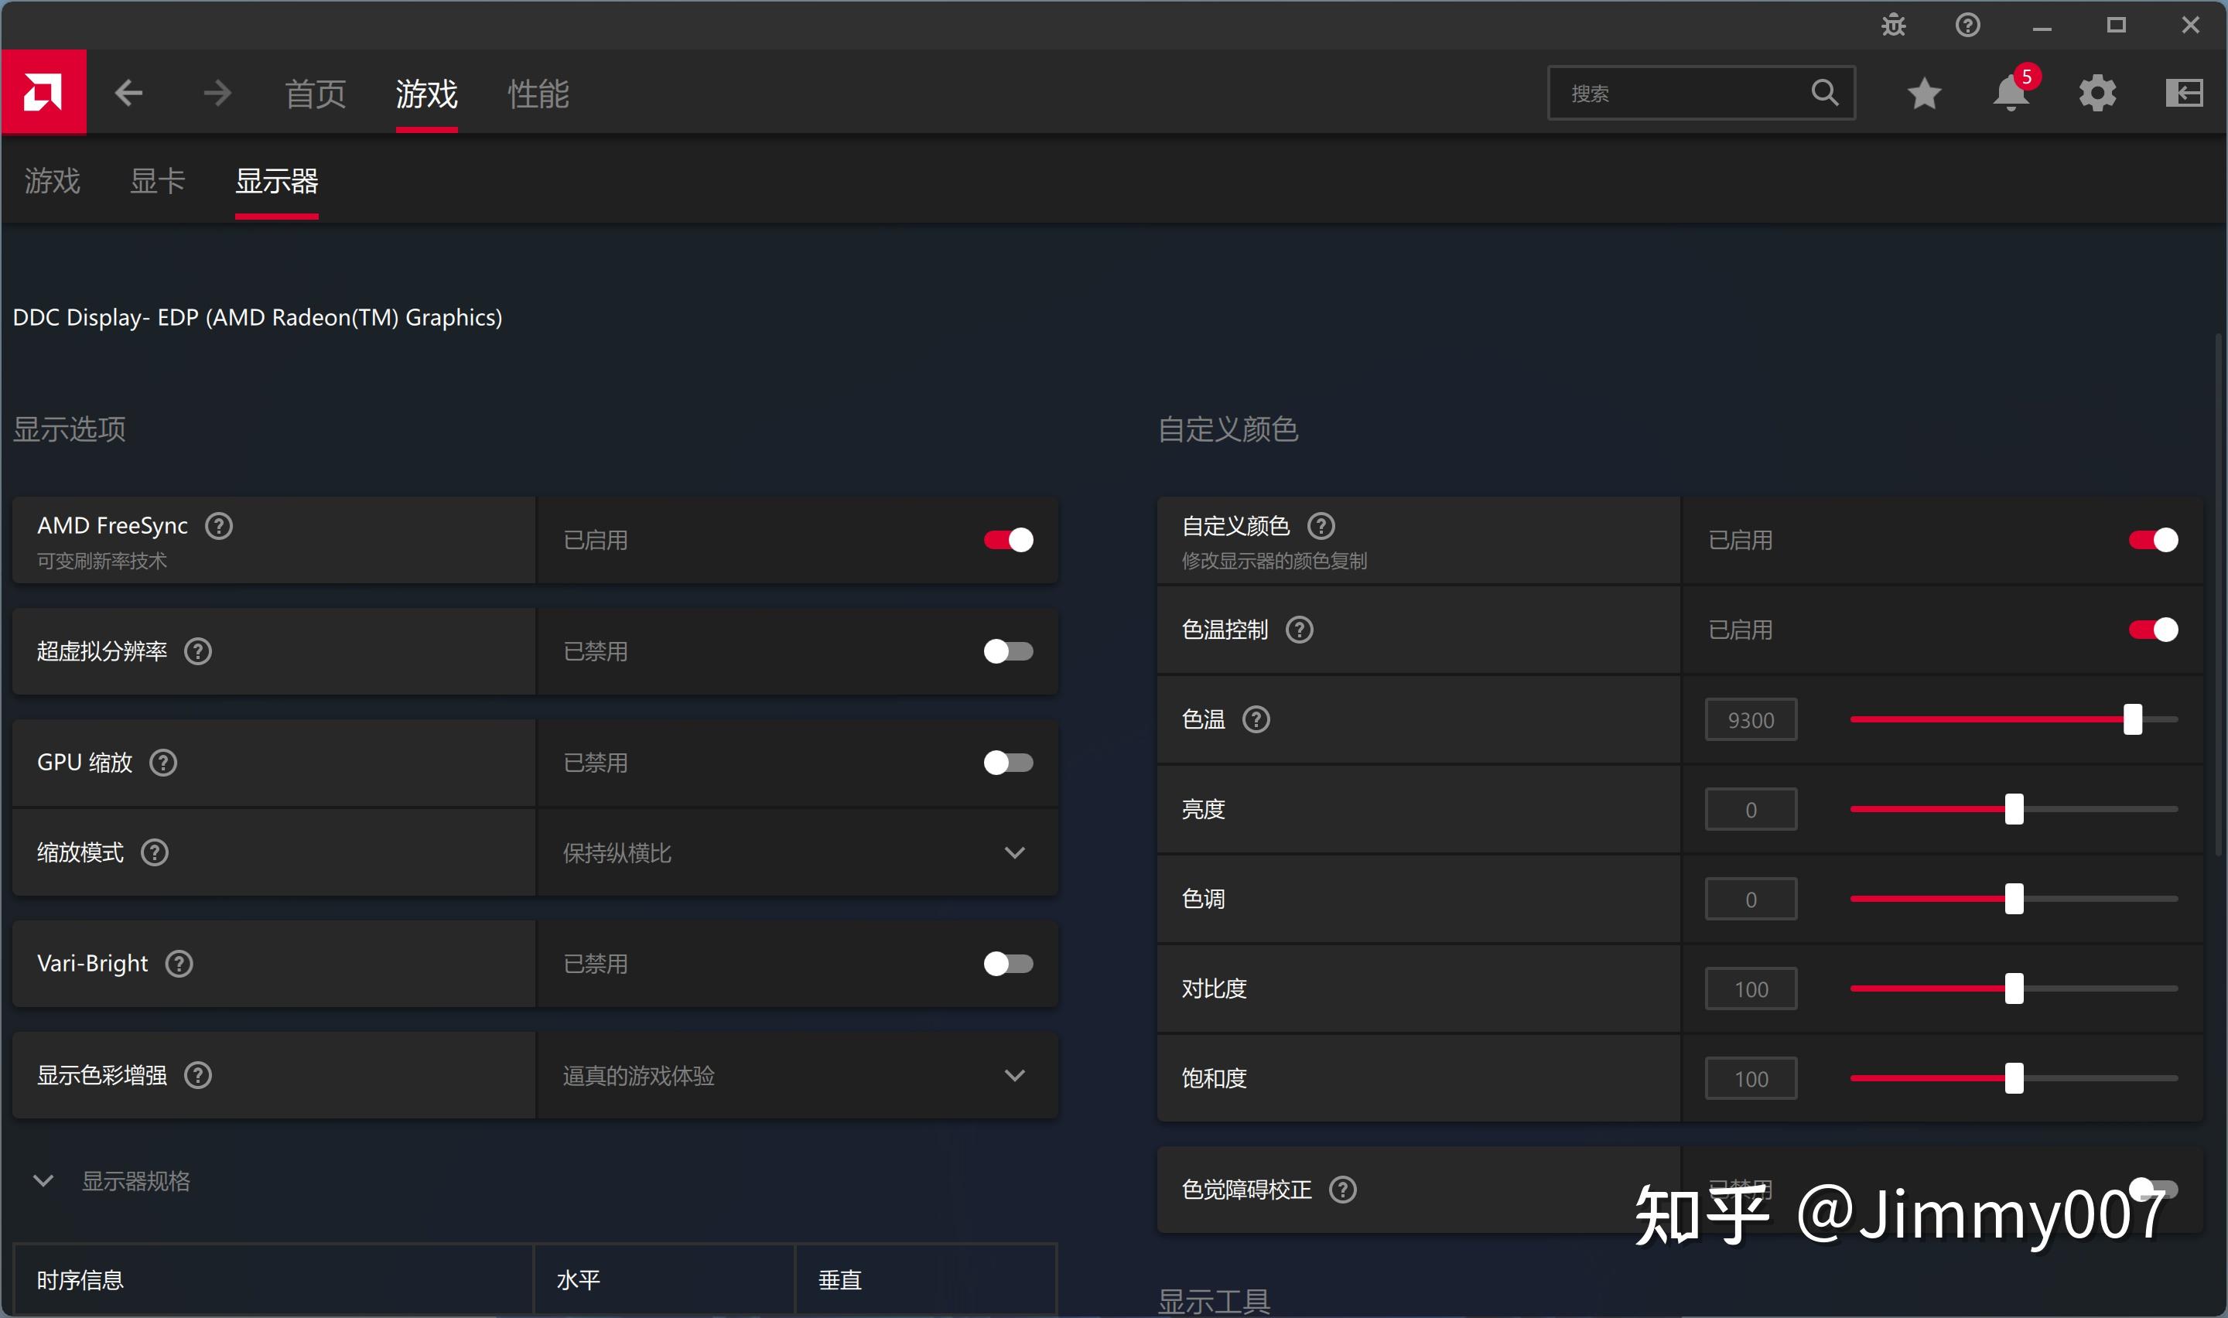Click the 水平 column header
The width and height of the screenshot is (2228, 1318).
click(665, 1280)
